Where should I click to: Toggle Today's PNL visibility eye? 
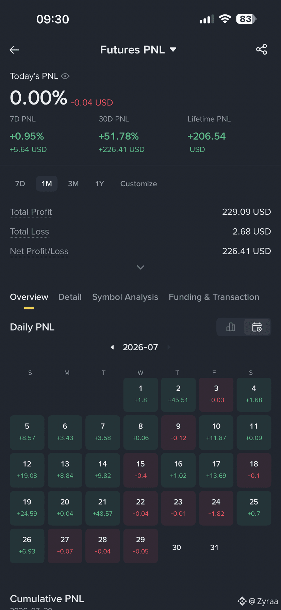point(65,76)
